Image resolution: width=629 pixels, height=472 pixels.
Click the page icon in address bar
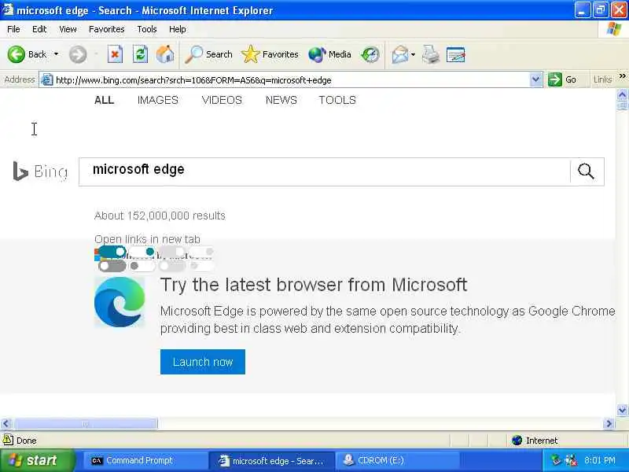coord(47,80)
